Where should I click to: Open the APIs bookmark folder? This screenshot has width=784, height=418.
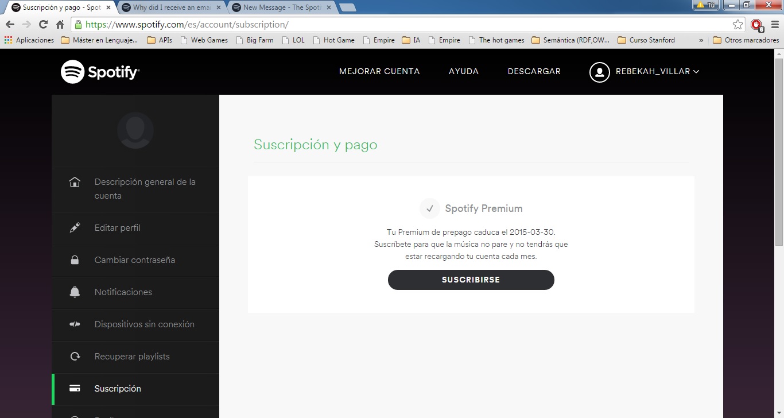coord(160,40)
